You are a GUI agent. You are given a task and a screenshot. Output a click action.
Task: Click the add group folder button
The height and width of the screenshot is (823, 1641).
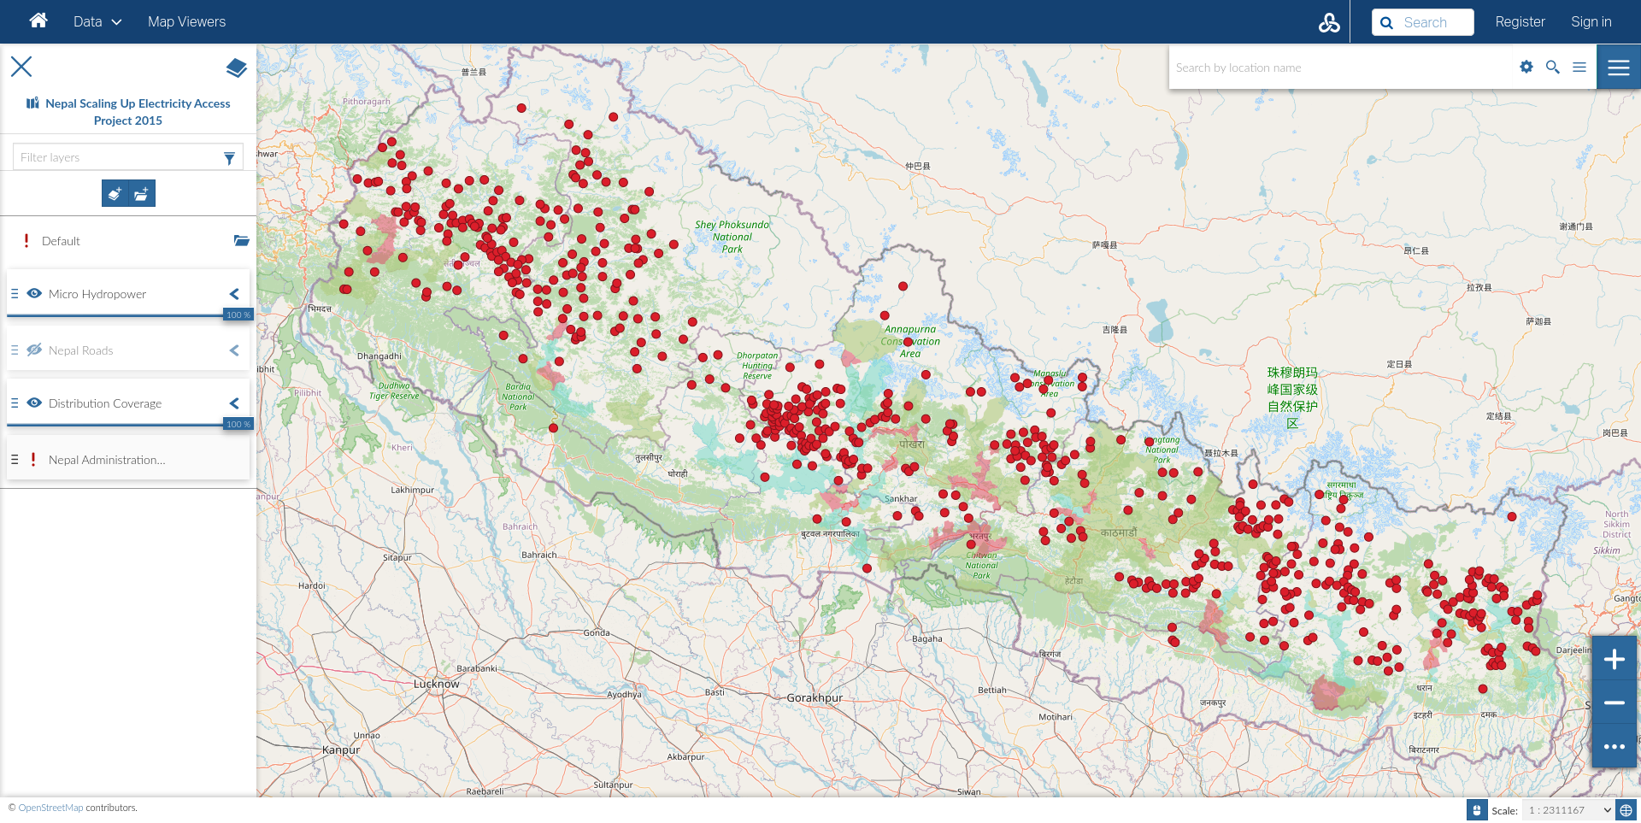click(x=142, y=194)
